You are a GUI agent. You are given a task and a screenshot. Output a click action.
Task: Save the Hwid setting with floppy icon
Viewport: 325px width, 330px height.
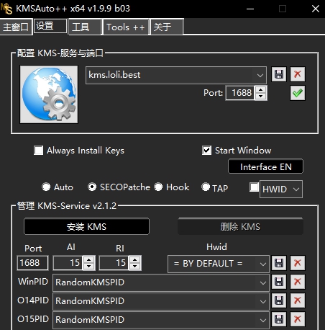279,263
